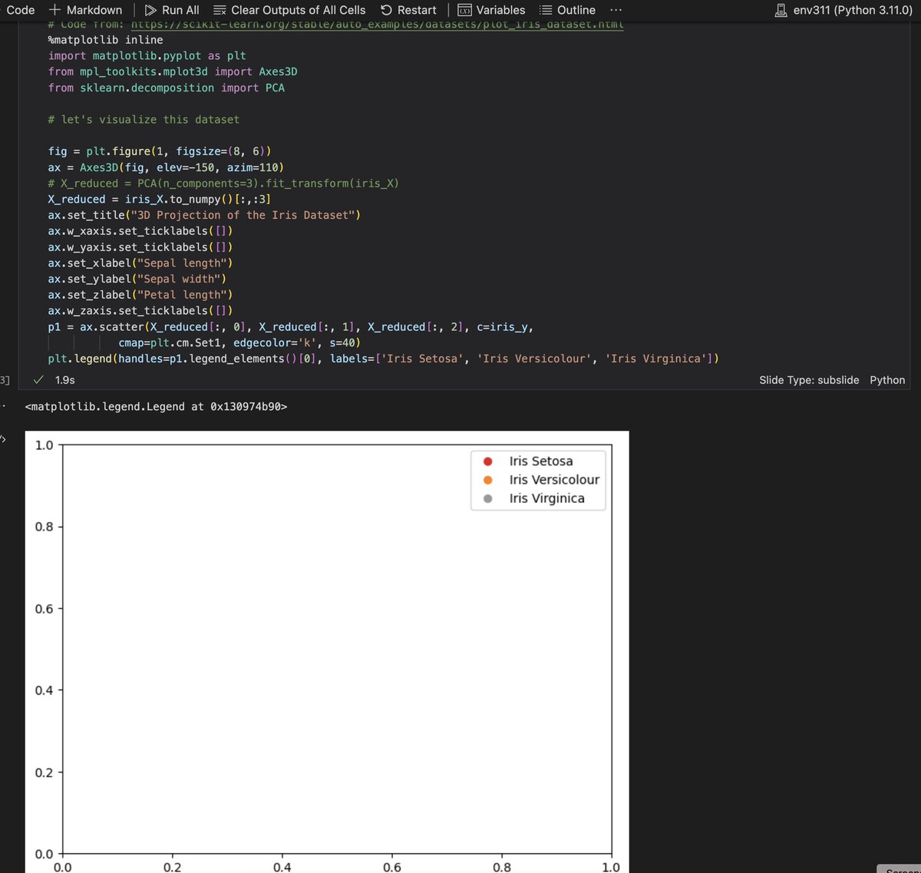Click the plt.legend(handles=...) line

point(384,359)
